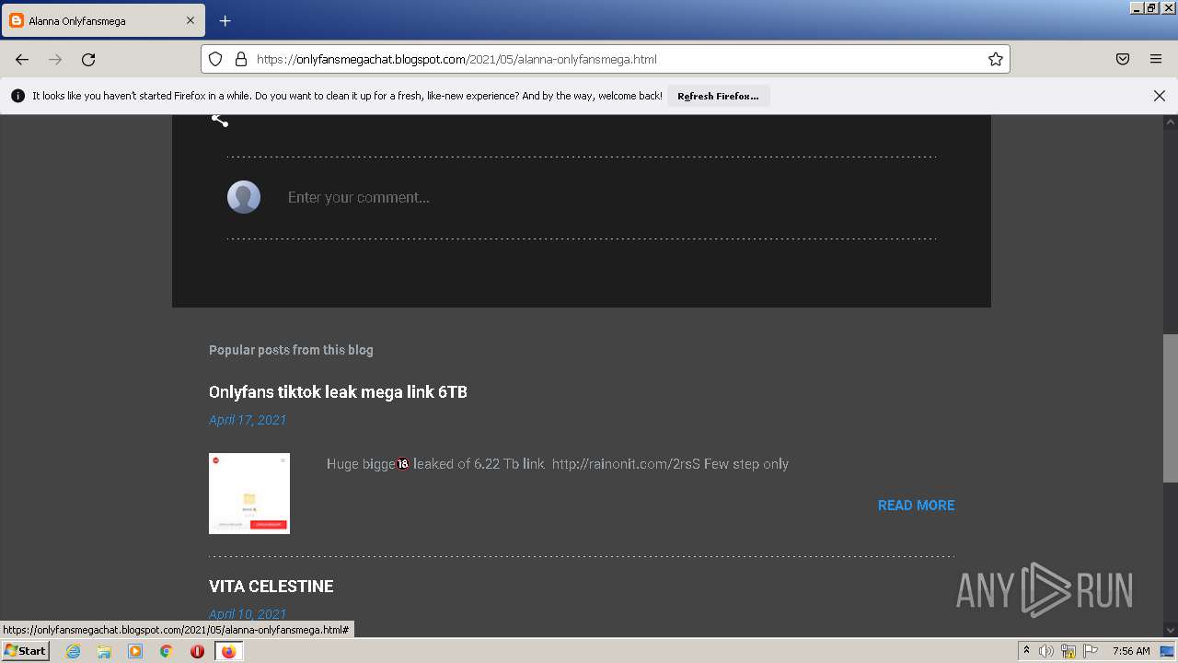Click the info icon in notification bar
Screen dimensions: 1178x663
pos(17,96)
